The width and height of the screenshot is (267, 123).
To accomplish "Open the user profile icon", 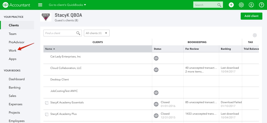I will (x=251, y=5).
